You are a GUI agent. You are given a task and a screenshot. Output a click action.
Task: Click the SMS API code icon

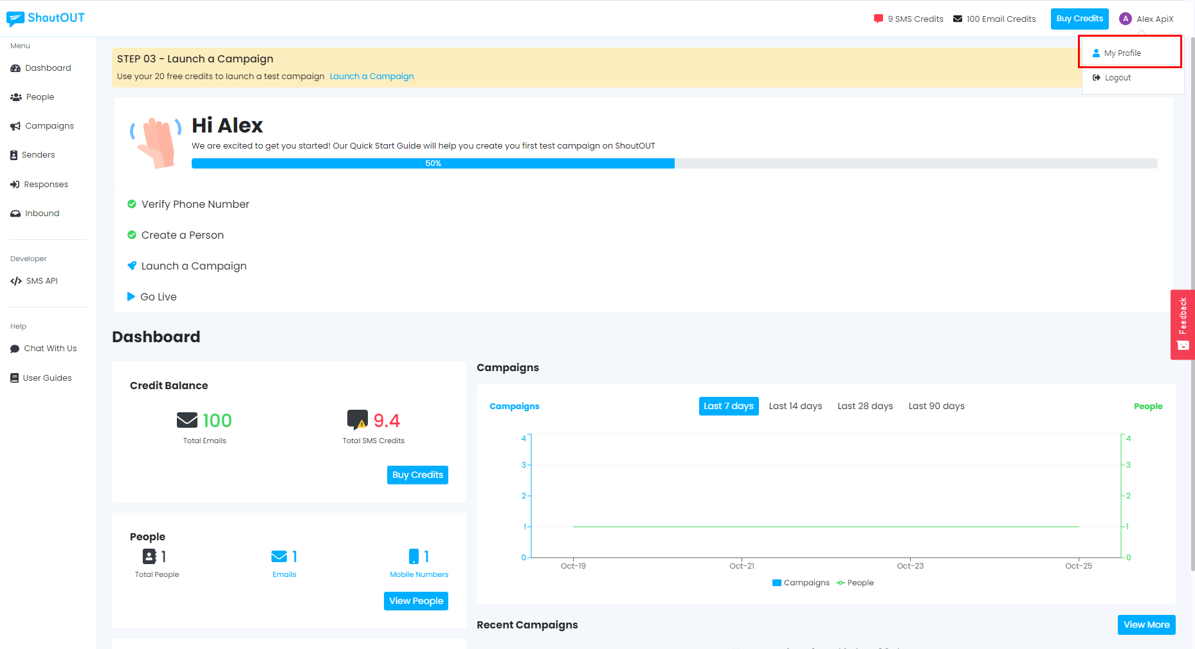click(x=16, y=281)
